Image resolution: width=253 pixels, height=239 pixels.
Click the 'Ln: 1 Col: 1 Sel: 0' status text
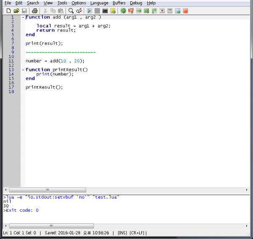point(19,233)
